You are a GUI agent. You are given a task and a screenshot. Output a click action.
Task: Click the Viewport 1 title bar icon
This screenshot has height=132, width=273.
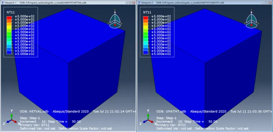click(2, 2)
